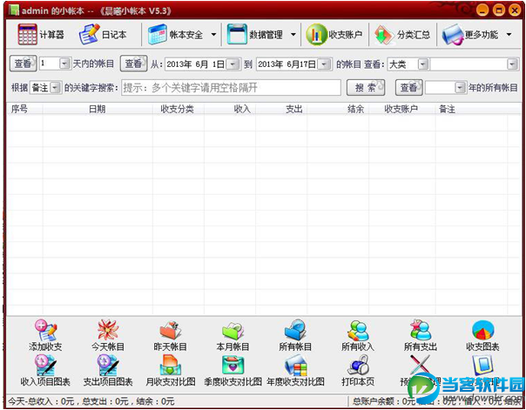Image resolution: width=526 pixels, height=410 pixels.
Task: Focus the keyword search input field
Action: point(231,88)
